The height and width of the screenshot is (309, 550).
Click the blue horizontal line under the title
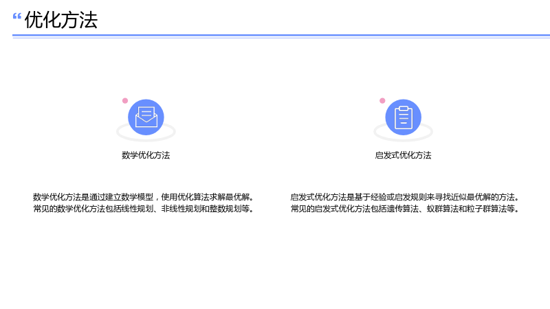coord(281,36)
